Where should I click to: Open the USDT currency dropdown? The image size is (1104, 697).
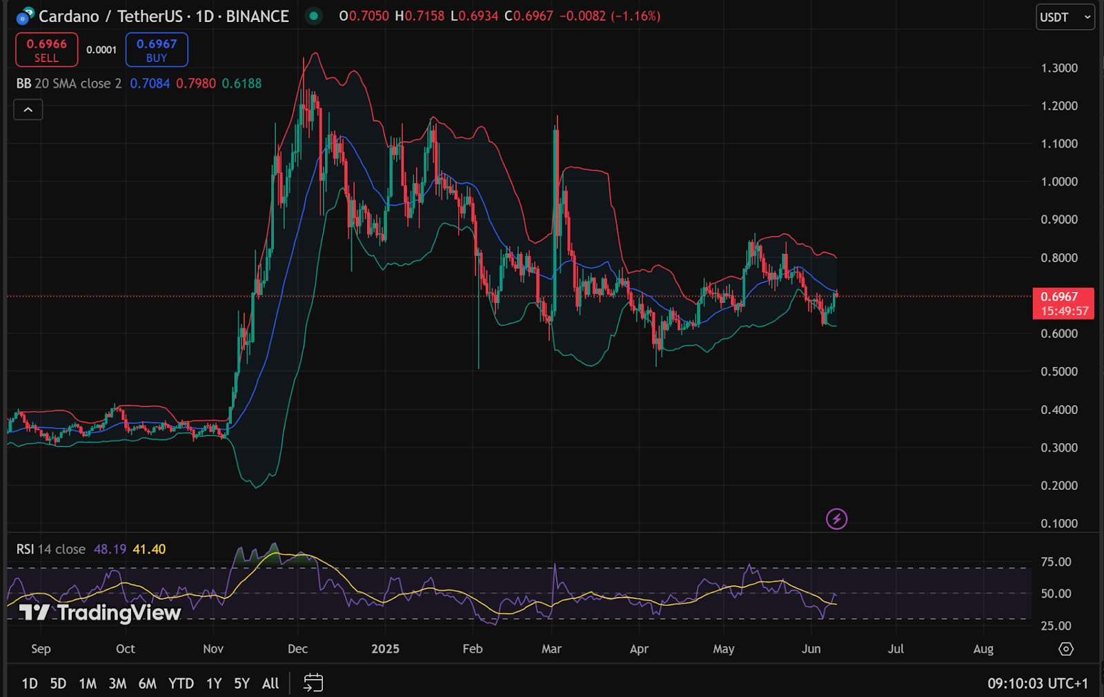click(1065, 17)
